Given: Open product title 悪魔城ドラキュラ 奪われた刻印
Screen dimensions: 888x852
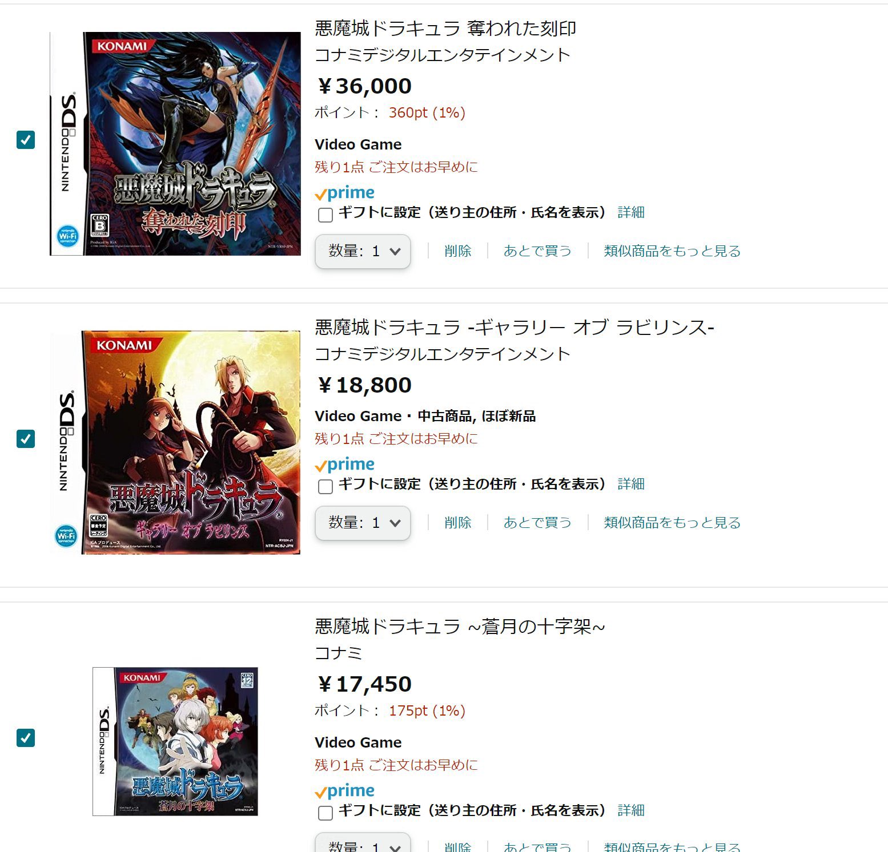Looking at the screenshot, I should point(445,28).
